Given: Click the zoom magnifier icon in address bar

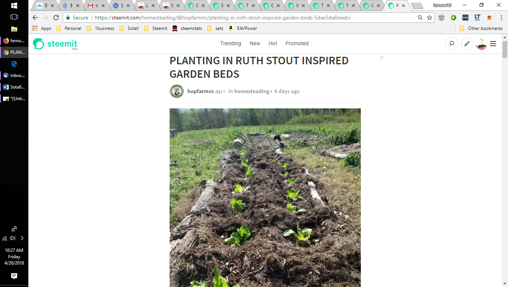Looking at the screenshot, I should pyautogui.click(x=420, y=18).
